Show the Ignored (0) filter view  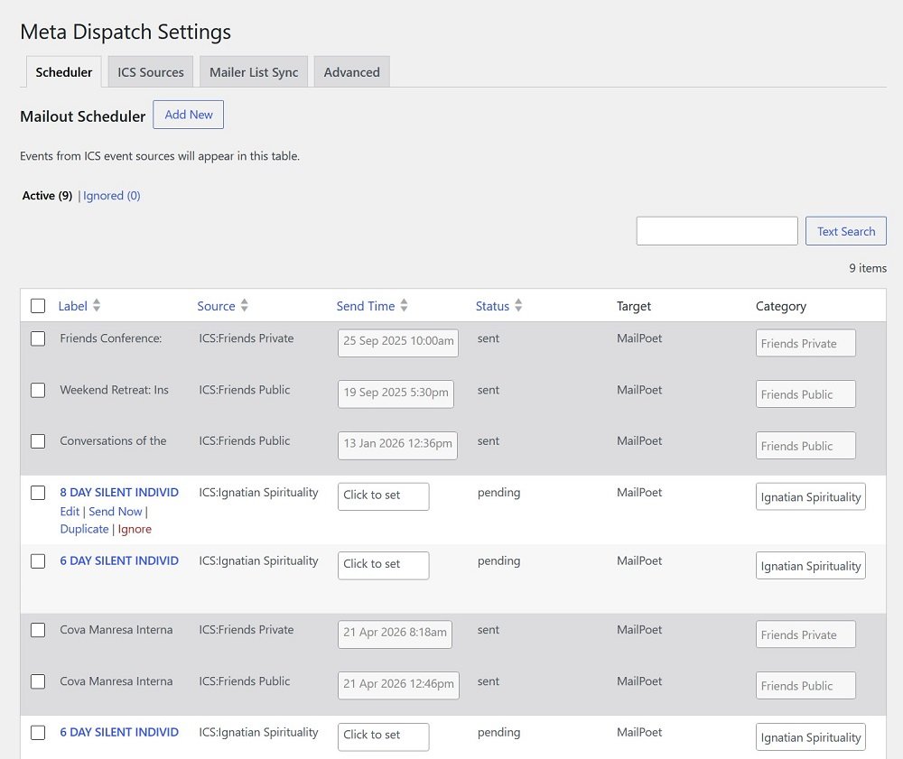pyautogui.click(x=112, y=196)
